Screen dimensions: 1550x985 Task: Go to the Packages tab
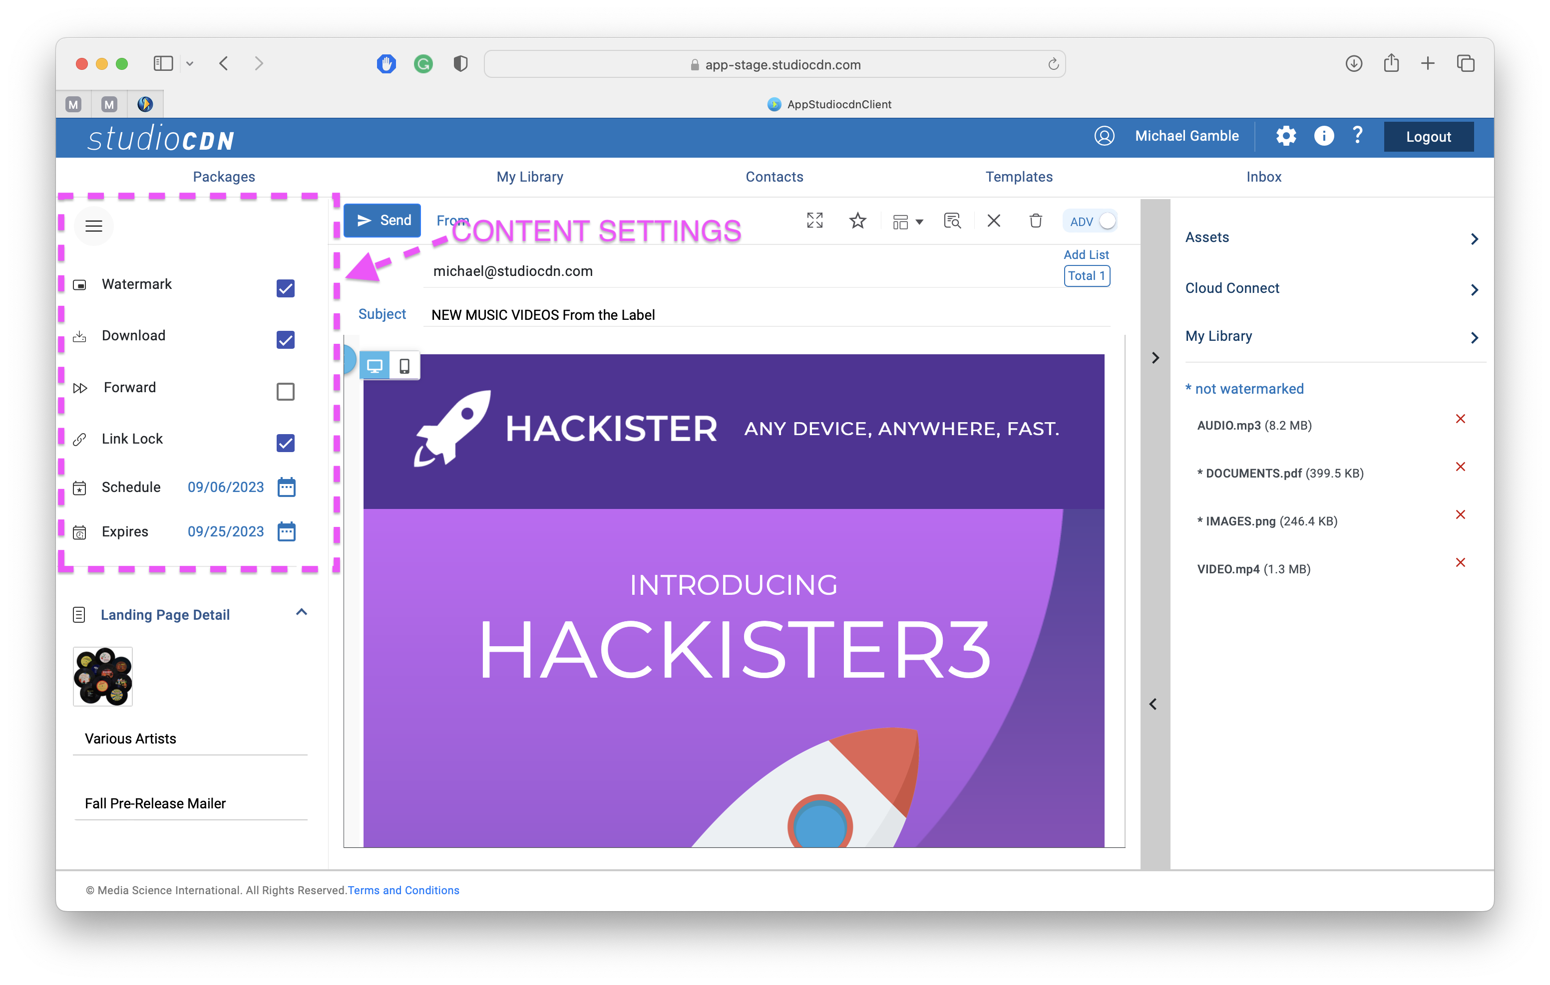click(224, 177)
